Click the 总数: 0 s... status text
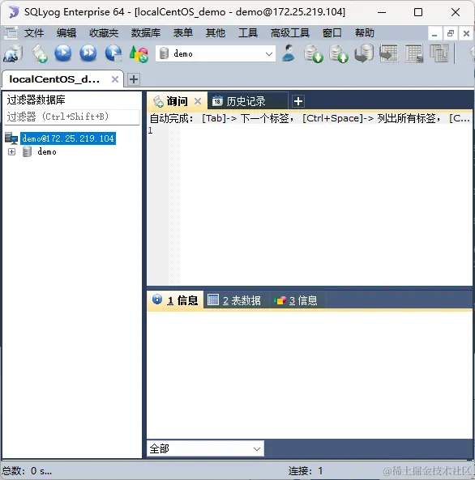475x480 pixels. pos(27,470)
